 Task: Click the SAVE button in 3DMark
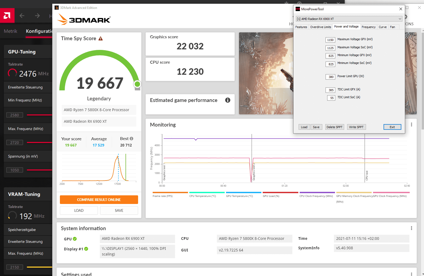pos(119,210)
